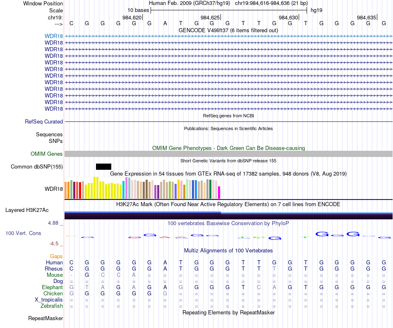The image size is (393, 328).
Task: Click the Elephant species label
Action: coord(52,287)
